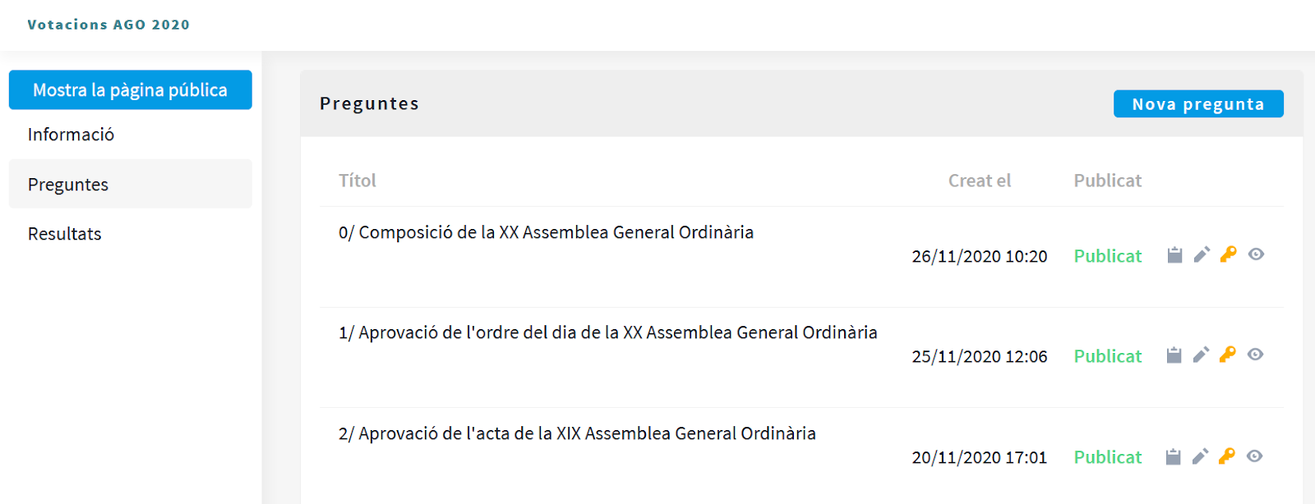Open Votacions AGO 2020 header link
The height and width of the screenshot is (504, 1315).
coord(108,25)
